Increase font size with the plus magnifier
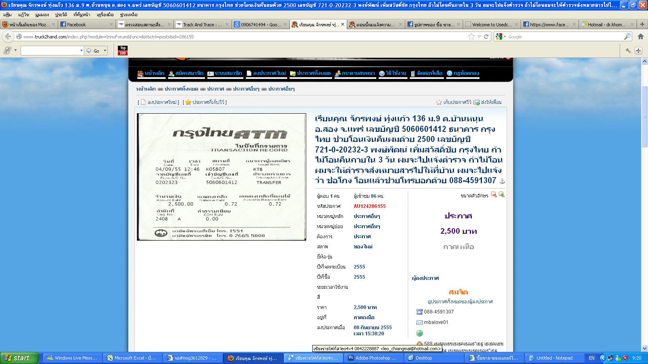 [x=501, y=195]
